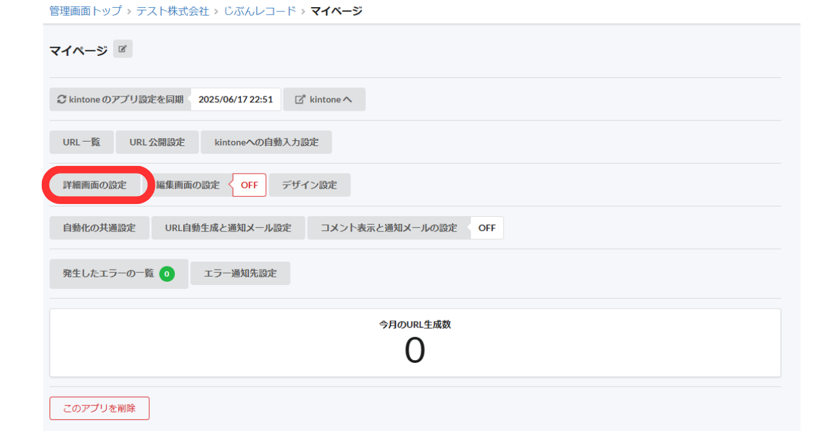Open kintoneへの自動入力設定
The image size is (823, 431).
pos(266,142)
